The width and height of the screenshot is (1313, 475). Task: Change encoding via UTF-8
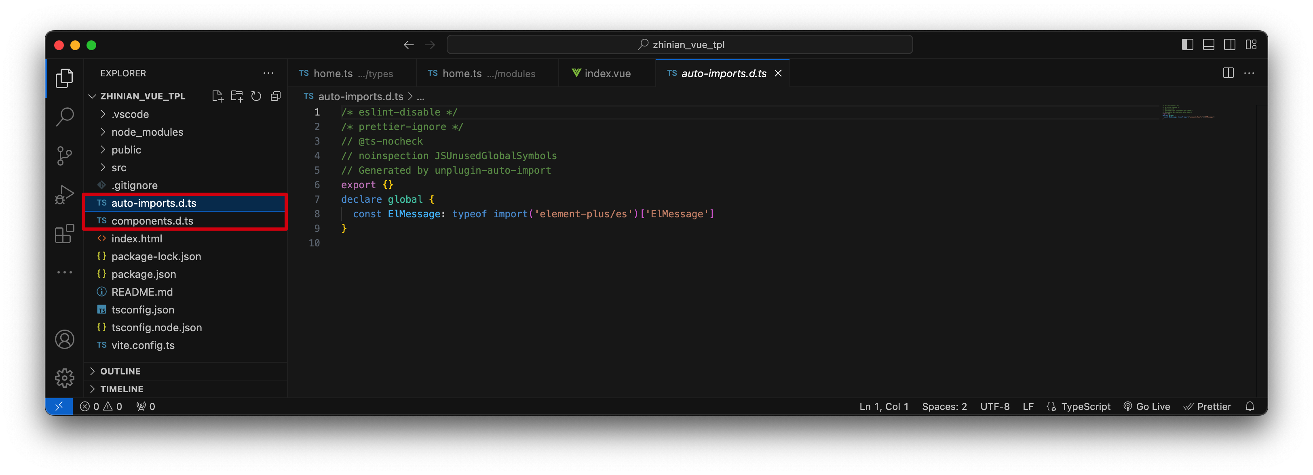pos(995,406)
